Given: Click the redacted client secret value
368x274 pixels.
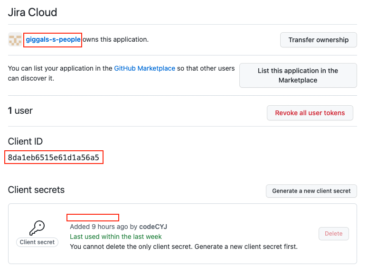Looking at the screenshot, I should [93, 218].
